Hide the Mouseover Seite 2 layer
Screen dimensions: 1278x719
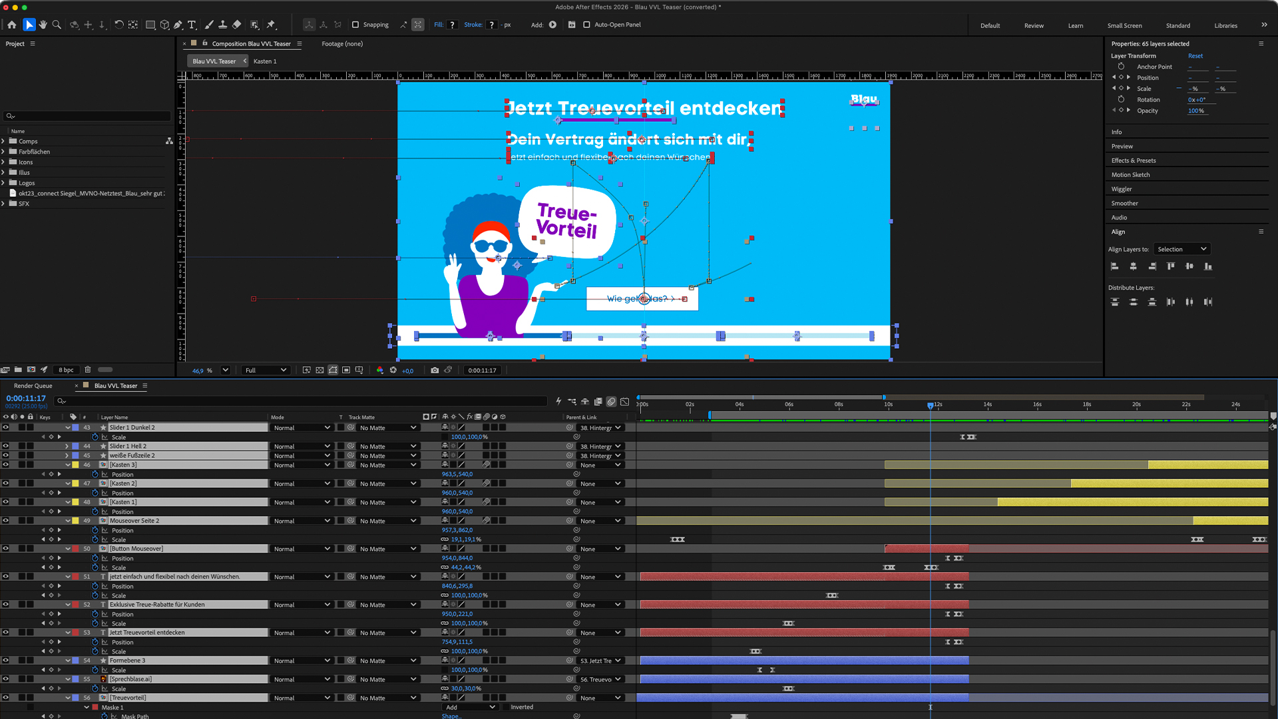point(6,521)
